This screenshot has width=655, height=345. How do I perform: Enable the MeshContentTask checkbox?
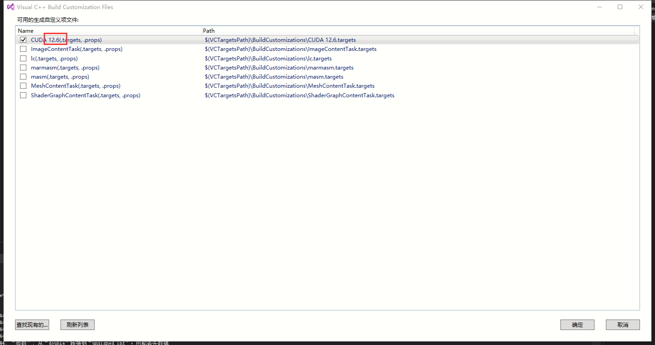coord(23,85)
